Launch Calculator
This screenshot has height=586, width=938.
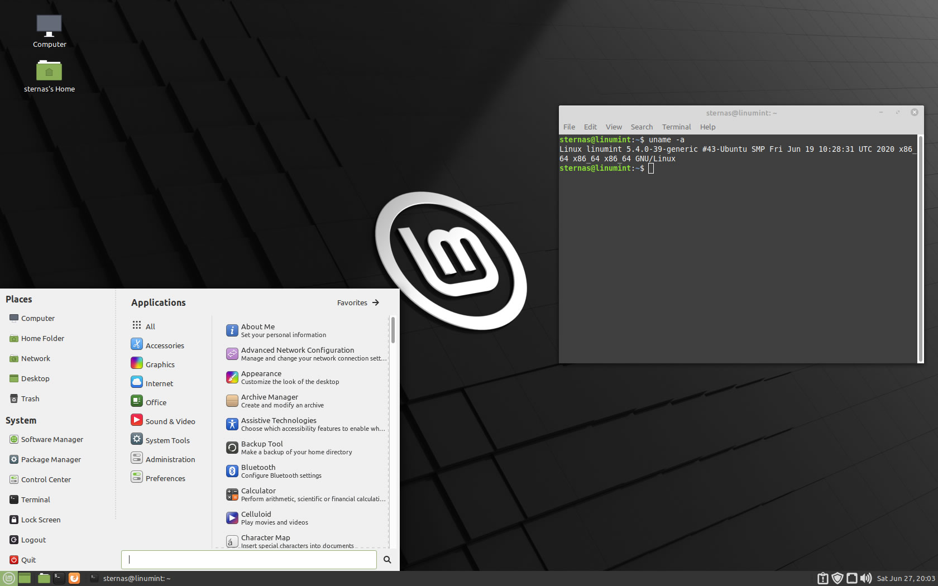point(305,494)
